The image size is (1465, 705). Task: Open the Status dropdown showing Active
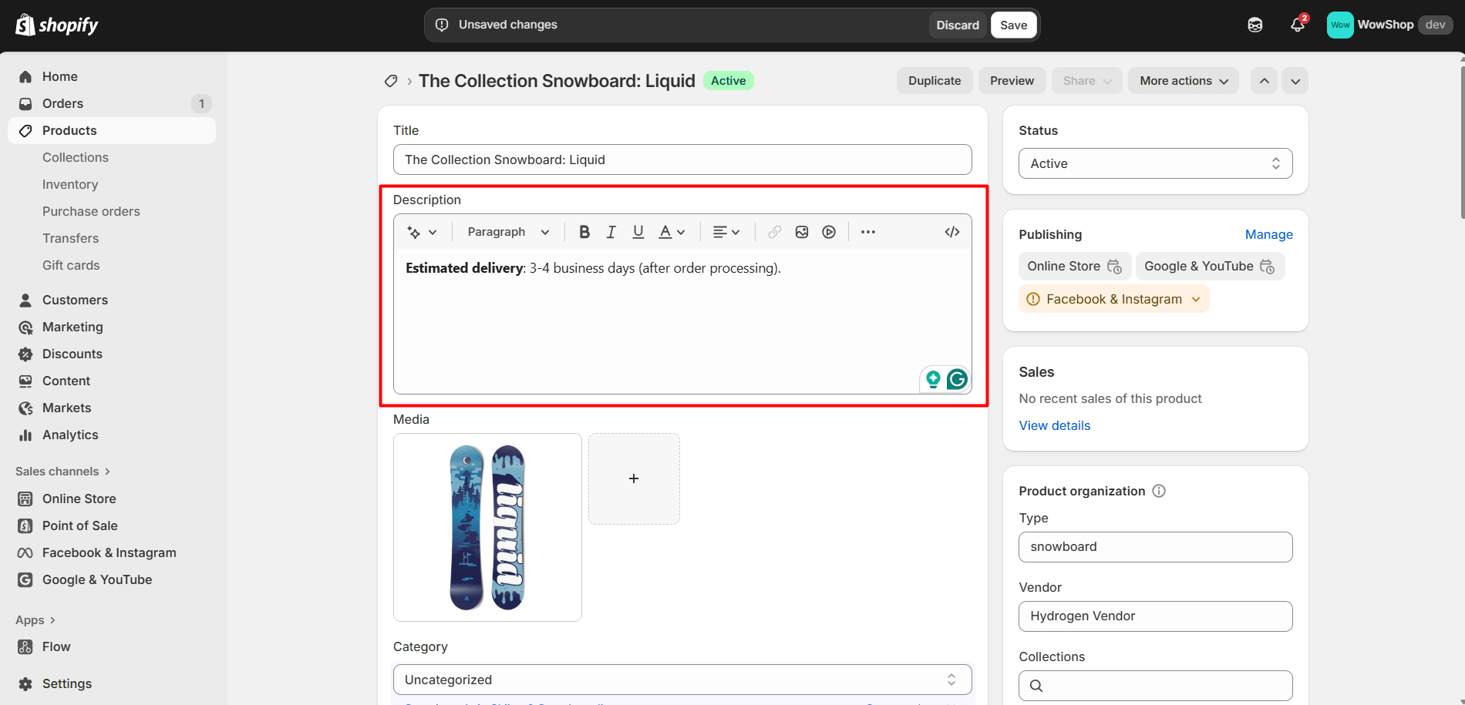[1155, 163]
